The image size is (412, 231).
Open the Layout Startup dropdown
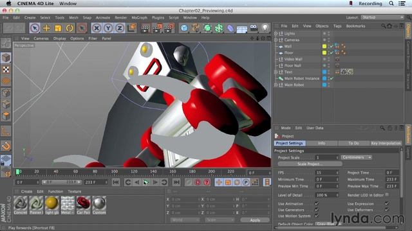[x=382, y=17]
